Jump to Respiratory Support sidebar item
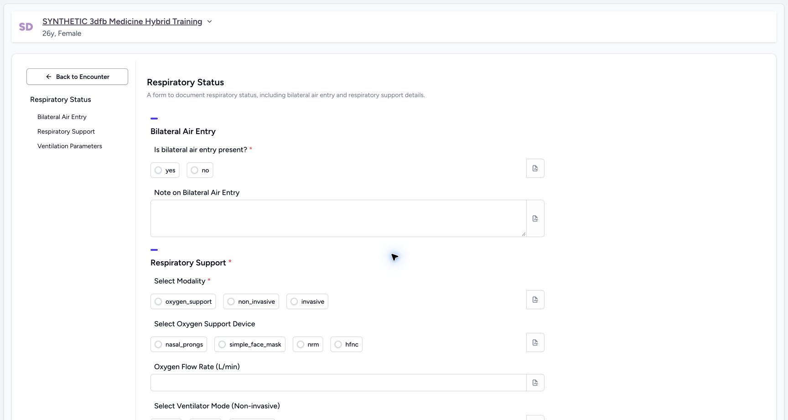Viewport: 788px width, 420px height. click(x=66, y=131)
